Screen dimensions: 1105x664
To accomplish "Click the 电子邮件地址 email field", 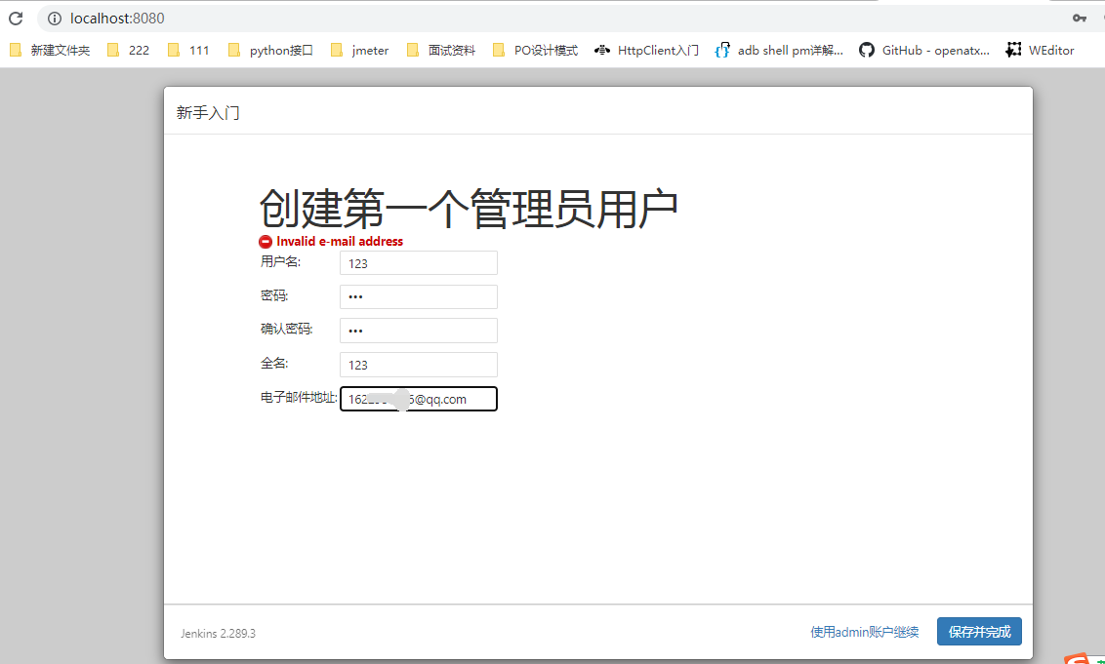I will tap(419, 399).
